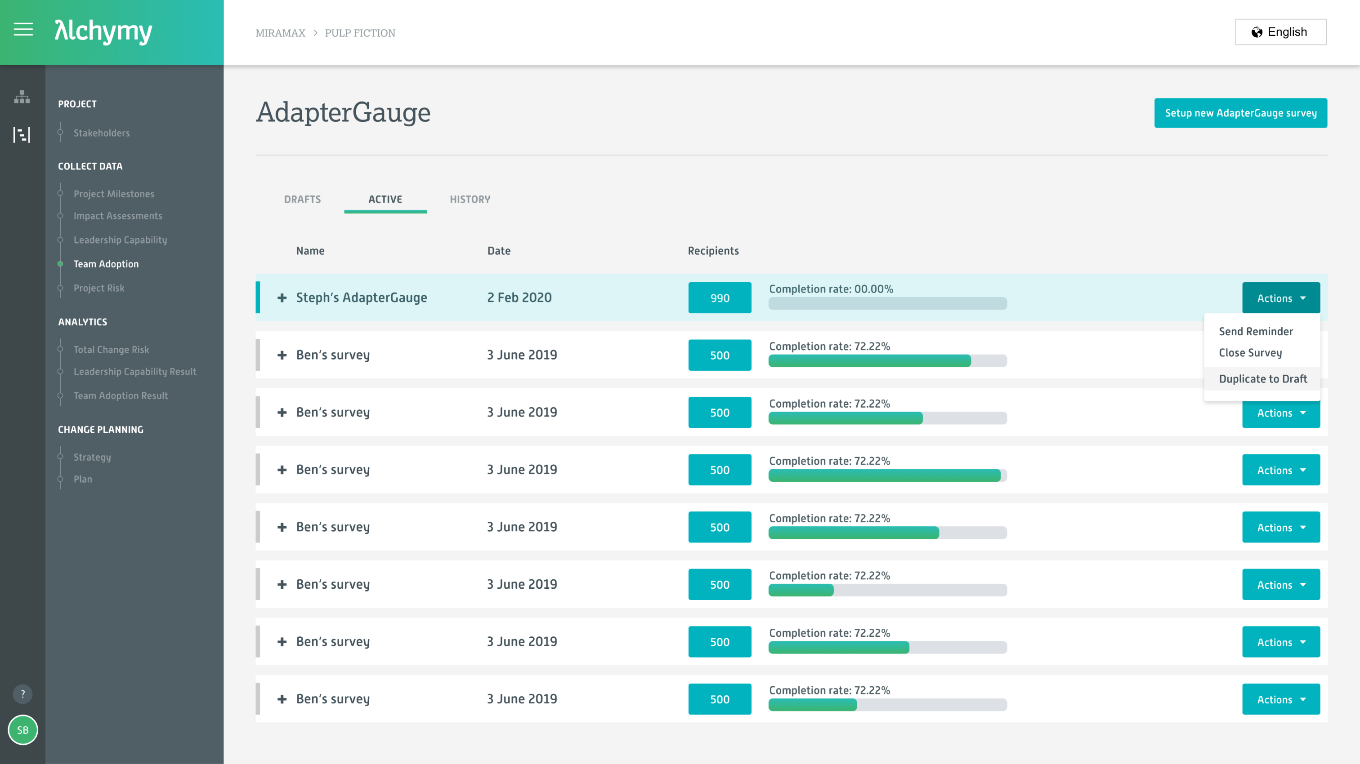
Task: Select the analytics panel icon in sidebar
Action: point(22,134)
